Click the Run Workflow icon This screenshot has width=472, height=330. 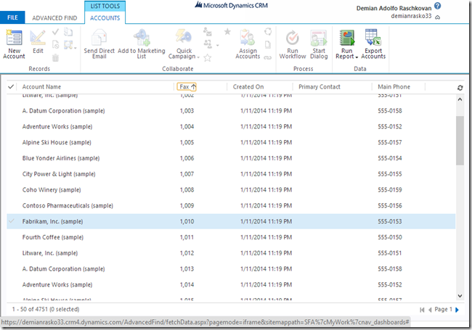point(293,38)
